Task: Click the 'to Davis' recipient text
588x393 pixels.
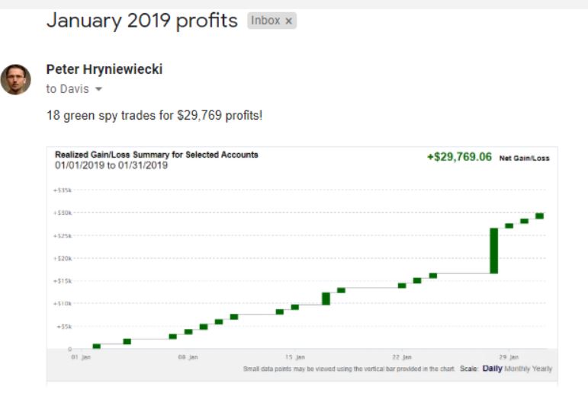Action: tap(68, 89)
